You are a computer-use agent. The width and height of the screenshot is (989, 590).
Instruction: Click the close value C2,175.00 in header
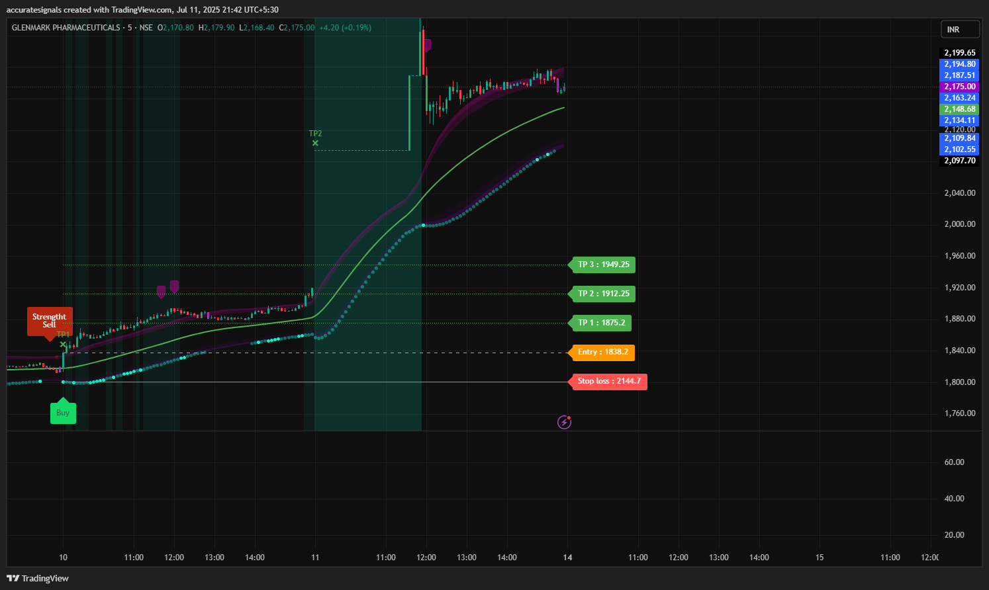coord(297,28)
